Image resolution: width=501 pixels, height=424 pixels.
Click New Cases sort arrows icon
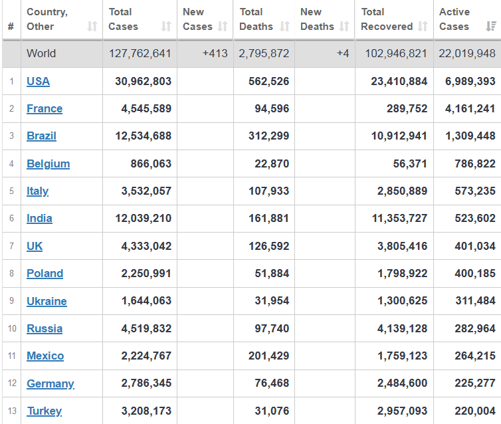223,27
